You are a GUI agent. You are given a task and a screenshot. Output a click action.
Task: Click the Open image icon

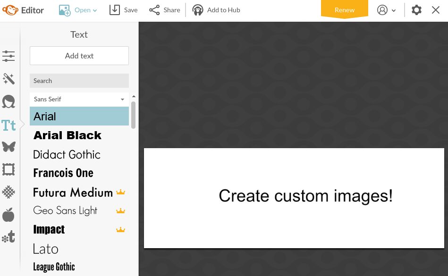click(65, 10)
